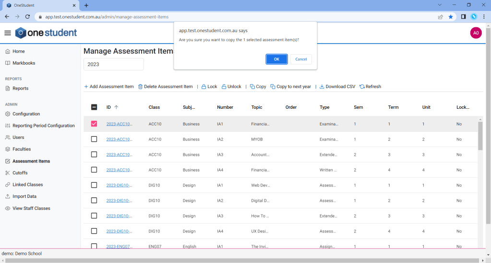This screenshot has width=491, height=263.
Task: Click the Lock toolbar icon
Action: [x=204, y=87]
